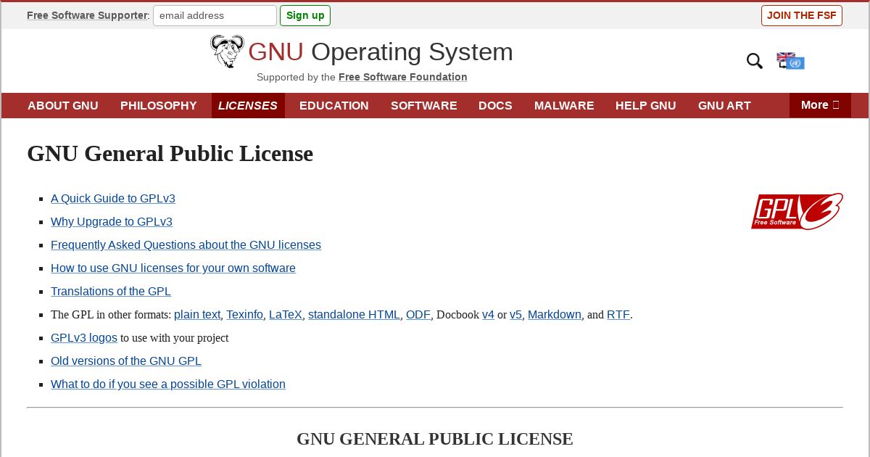Open the standalone HTML format link
The image size is (870, 457).
coord(354,315)
